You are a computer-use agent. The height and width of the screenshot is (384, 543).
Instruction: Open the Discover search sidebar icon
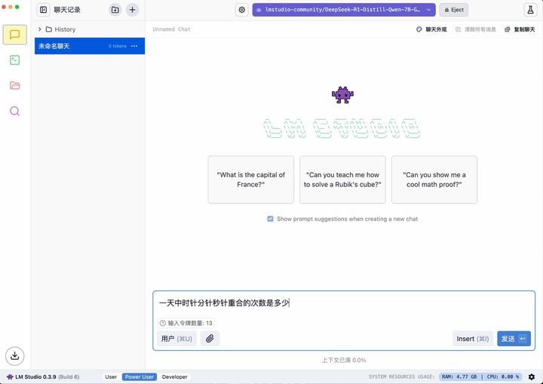pyautogui.click(x=14, y=111)
